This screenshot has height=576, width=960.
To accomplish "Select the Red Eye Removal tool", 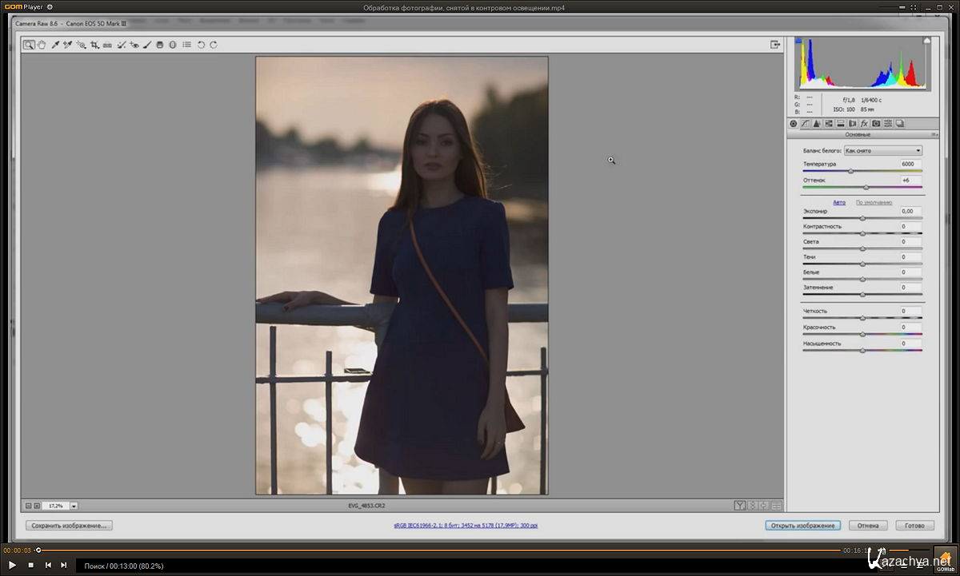I will [x=134, y=45].
